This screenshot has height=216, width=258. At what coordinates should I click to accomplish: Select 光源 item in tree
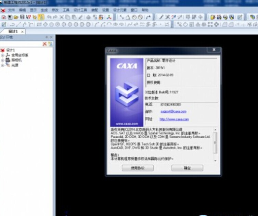(x=15, y=65)
